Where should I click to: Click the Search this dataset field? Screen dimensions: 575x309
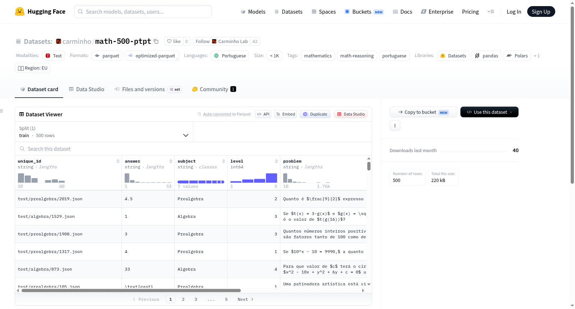point(193,149)
